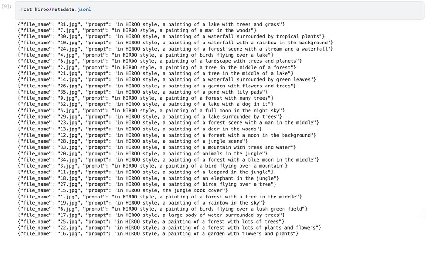Viewport: 426px width, 258px height.
Task: Click the "rainbow in the background" output line
Action: (x=175, y=43)
